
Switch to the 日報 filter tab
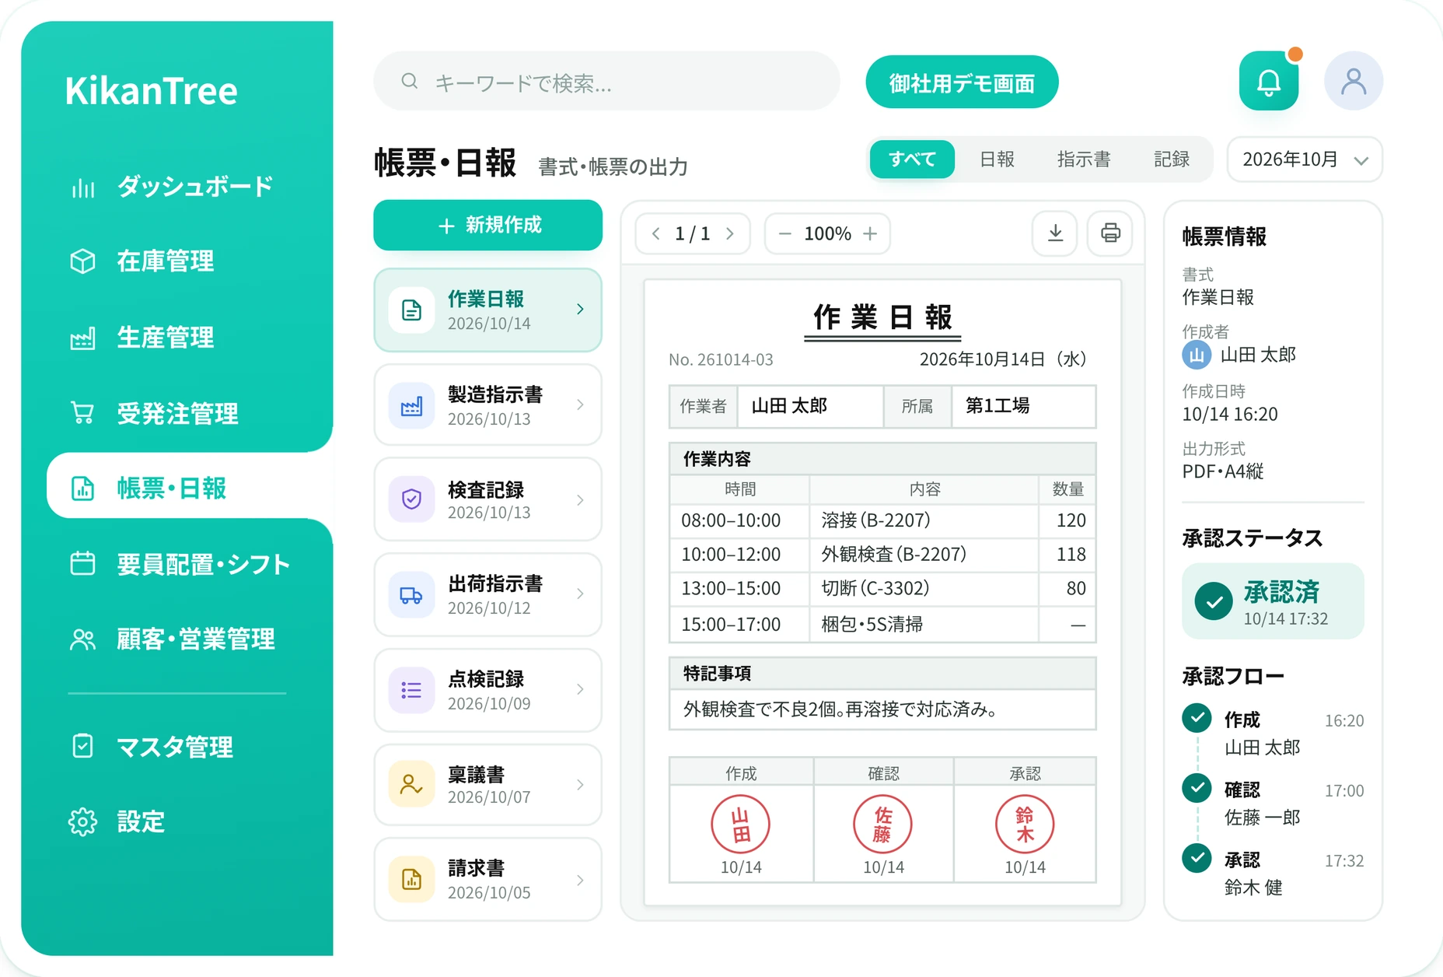997,159
